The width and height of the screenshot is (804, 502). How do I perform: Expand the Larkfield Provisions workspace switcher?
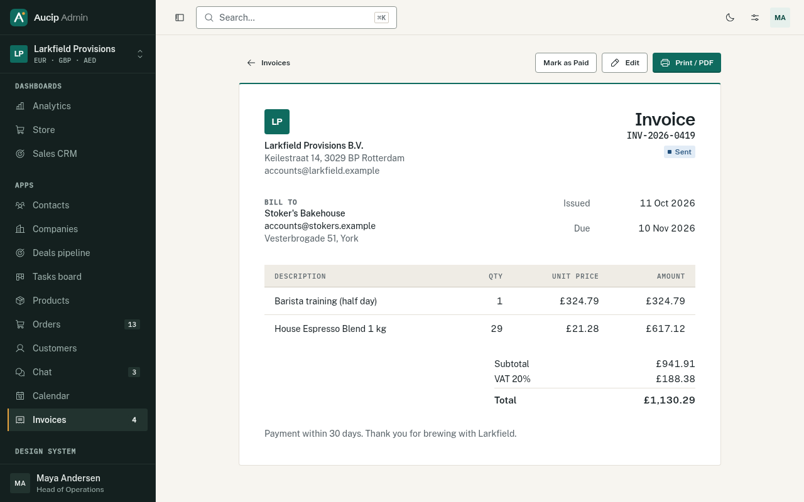pyautogui.click(x=78, y=54)
